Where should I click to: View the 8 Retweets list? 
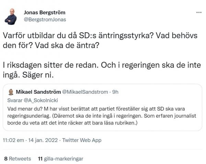(x=18, y=159)
